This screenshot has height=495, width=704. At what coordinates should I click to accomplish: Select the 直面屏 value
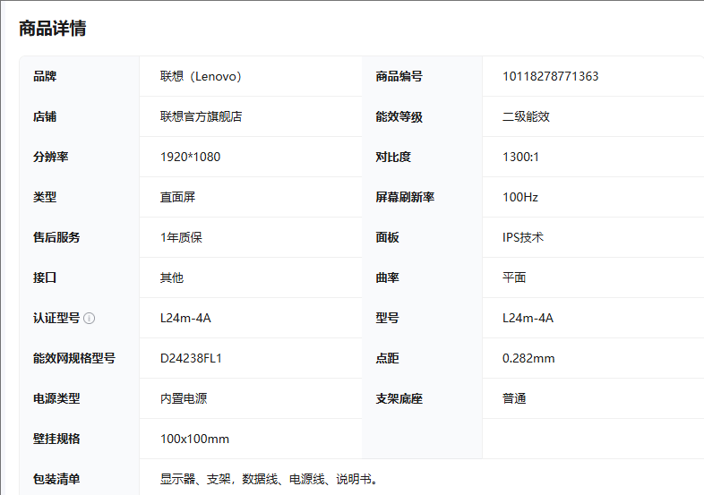click(178, 197)
